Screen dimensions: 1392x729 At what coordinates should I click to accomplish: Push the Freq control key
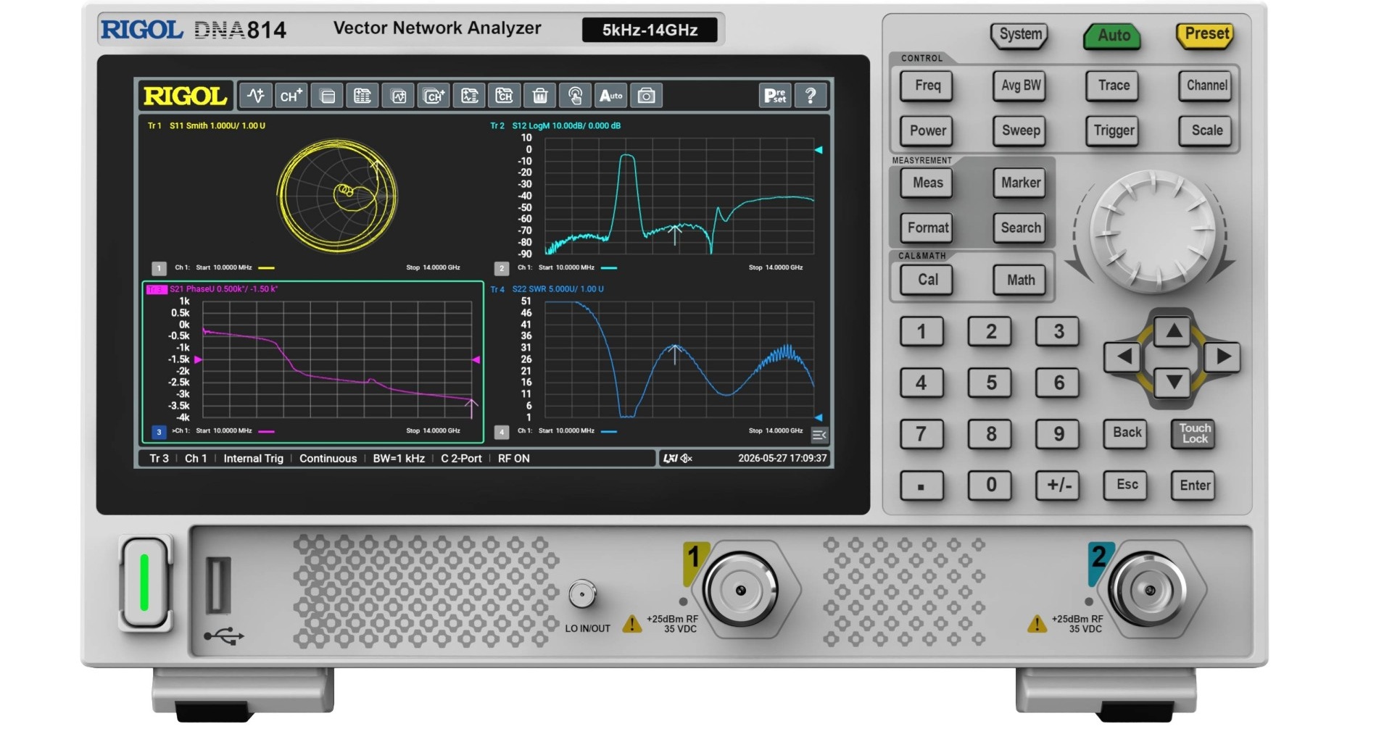[x=927, y=86]
